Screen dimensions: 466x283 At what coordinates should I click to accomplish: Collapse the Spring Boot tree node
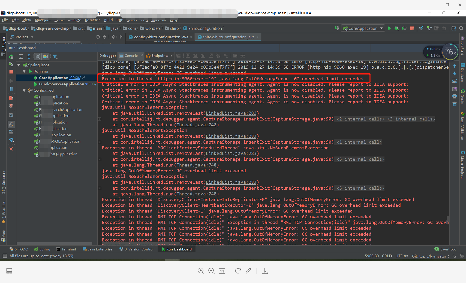click(19, 65)
